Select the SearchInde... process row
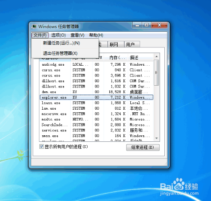 point(96,125)
